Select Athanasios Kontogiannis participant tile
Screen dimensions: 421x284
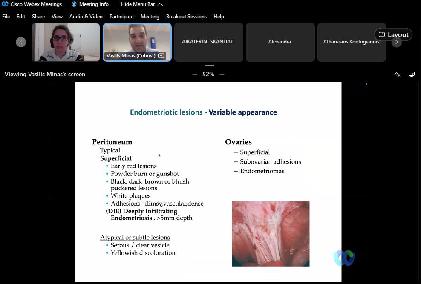[352, 43]
